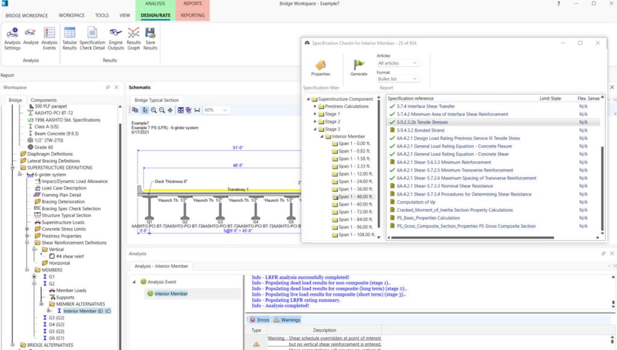This screenshot has width=617, height=350.
Task: Open the Articles dropdown
Action: 397,63
